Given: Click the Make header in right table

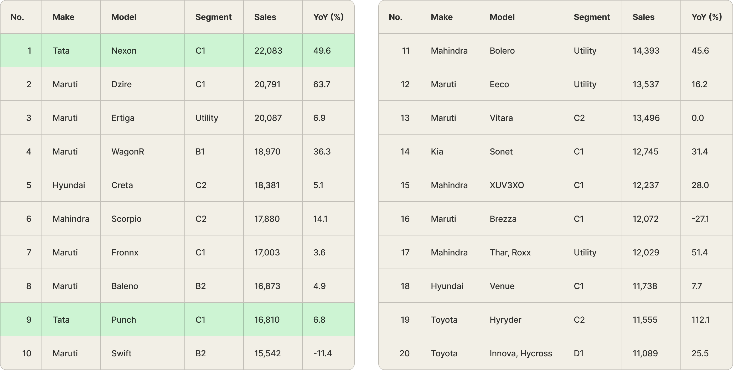Looking at the screenshot, I should coord(441,17).
